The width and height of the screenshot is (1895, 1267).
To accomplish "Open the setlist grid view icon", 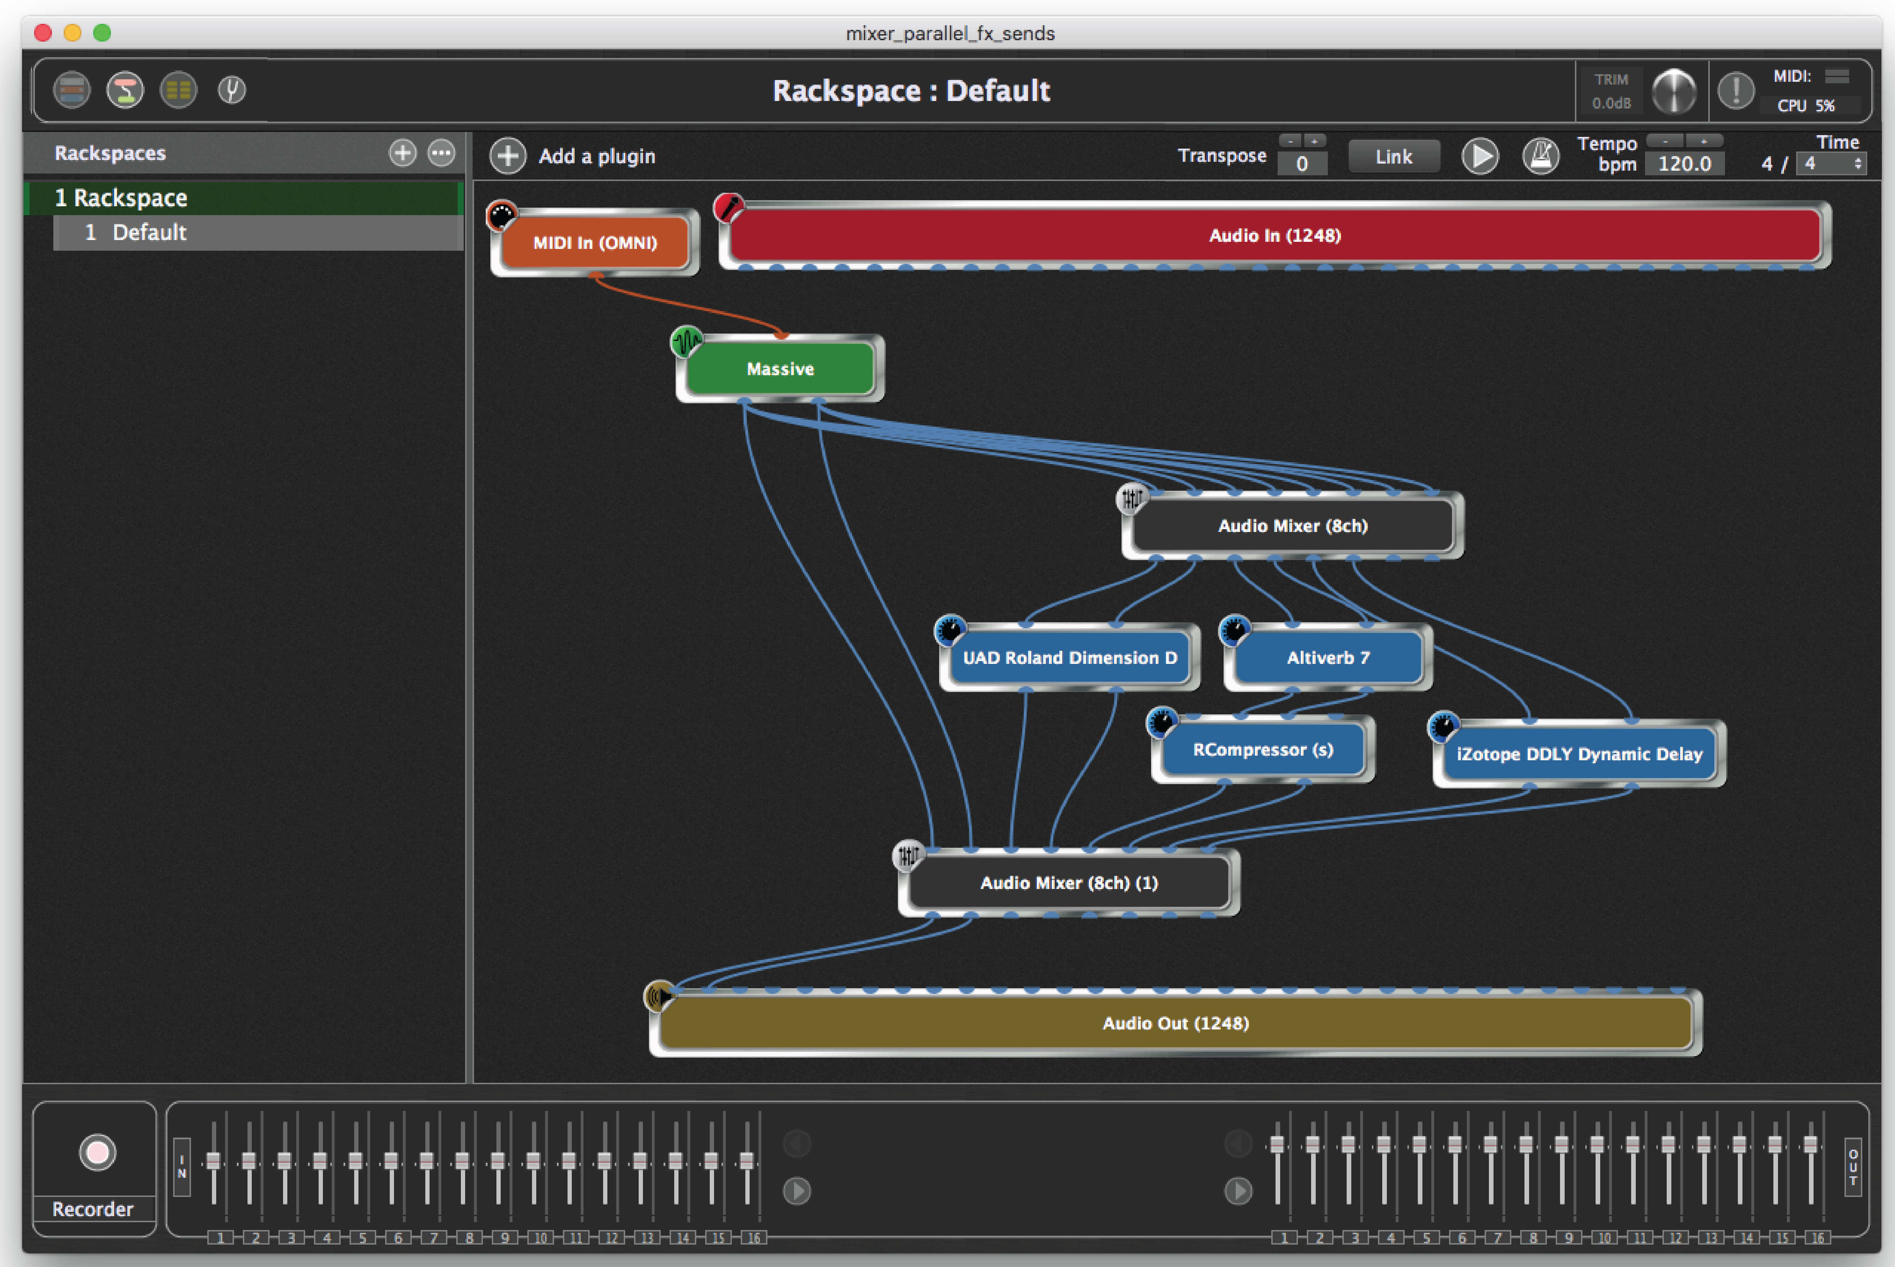I will click(x=179, y=90).
